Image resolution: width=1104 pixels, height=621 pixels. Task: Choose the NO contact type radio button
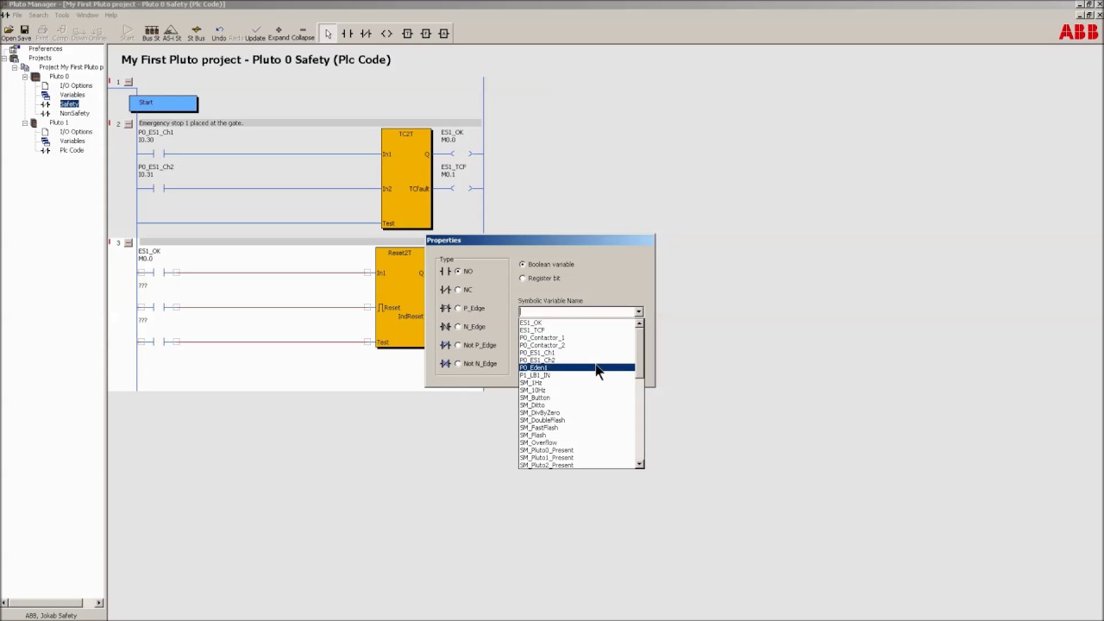click(x=458, y=271)
